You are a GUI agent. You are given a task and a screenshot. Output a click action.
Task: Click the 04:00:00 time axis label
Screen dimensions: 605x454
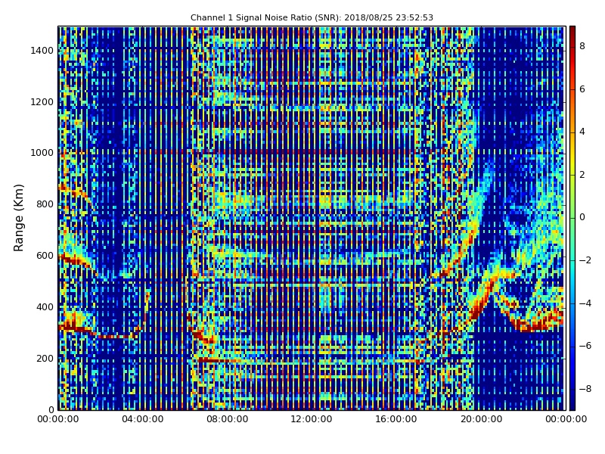click(x=143, y=419)
